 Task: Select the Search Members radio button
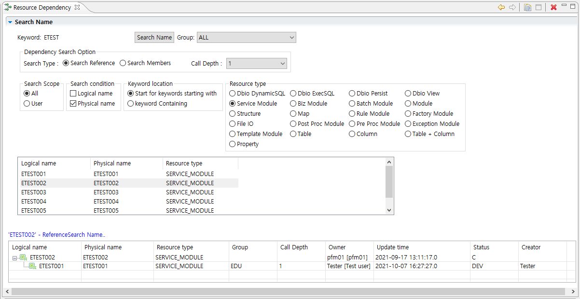pyautogui.click(x=123, y=63)
